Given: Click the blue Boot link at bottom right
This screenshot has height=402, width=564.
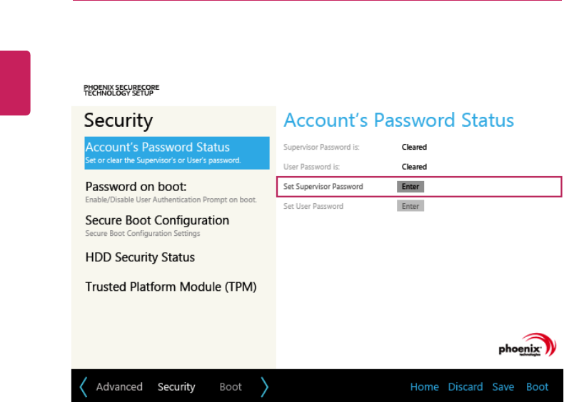Looking at the screenshot, I should pyautogui.click(x=538, y=387).
